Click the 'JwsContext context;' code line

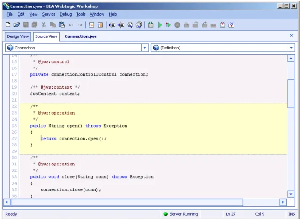pyautogui.click(x=55, y=94)
